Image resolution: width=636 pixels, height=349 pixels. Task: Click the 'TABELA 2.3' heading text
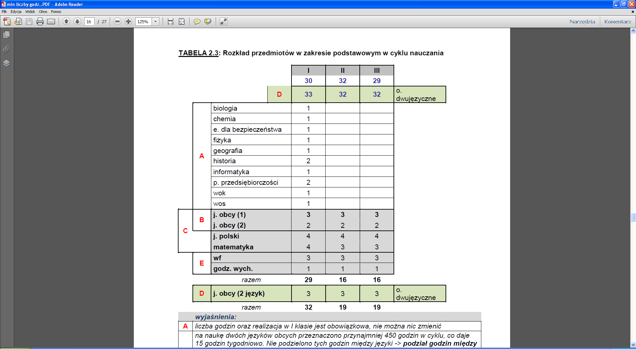point(198,53)
